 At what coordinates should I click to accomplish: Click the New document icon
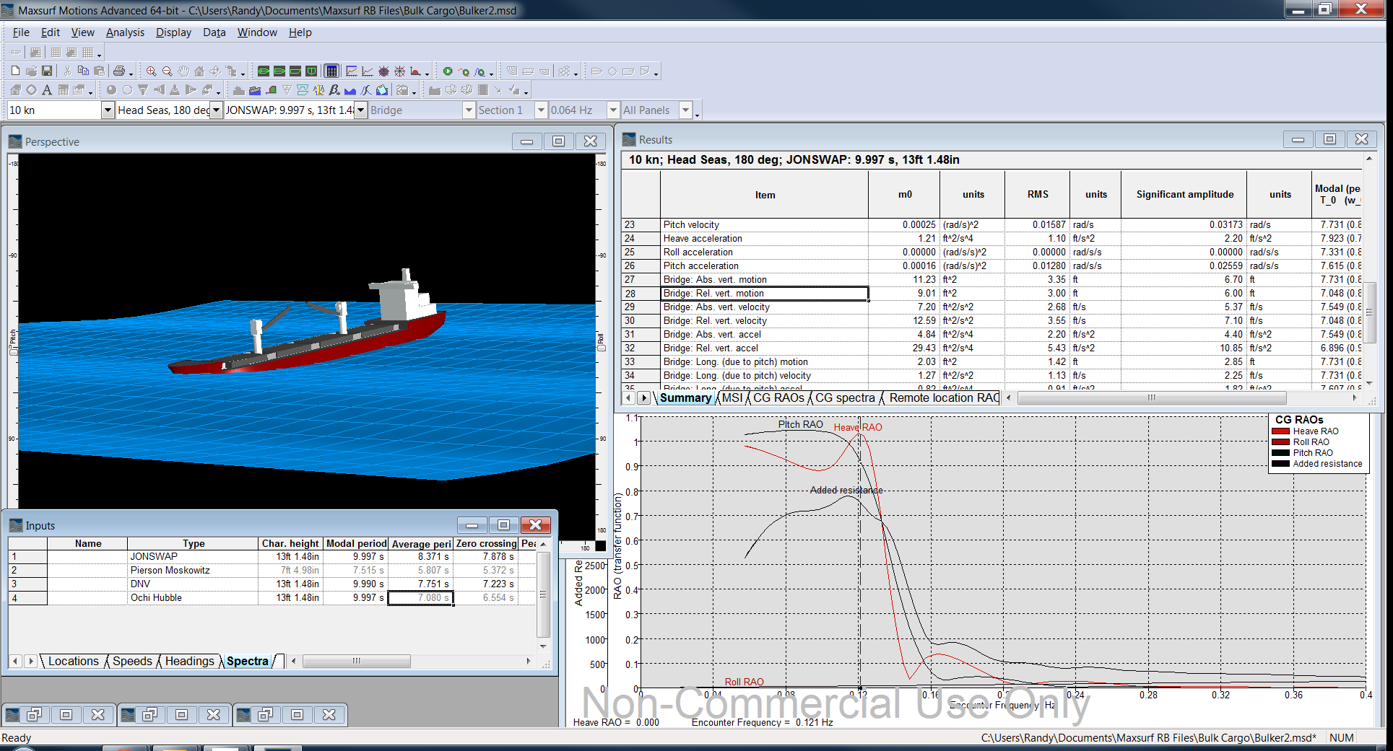point(15,71)
